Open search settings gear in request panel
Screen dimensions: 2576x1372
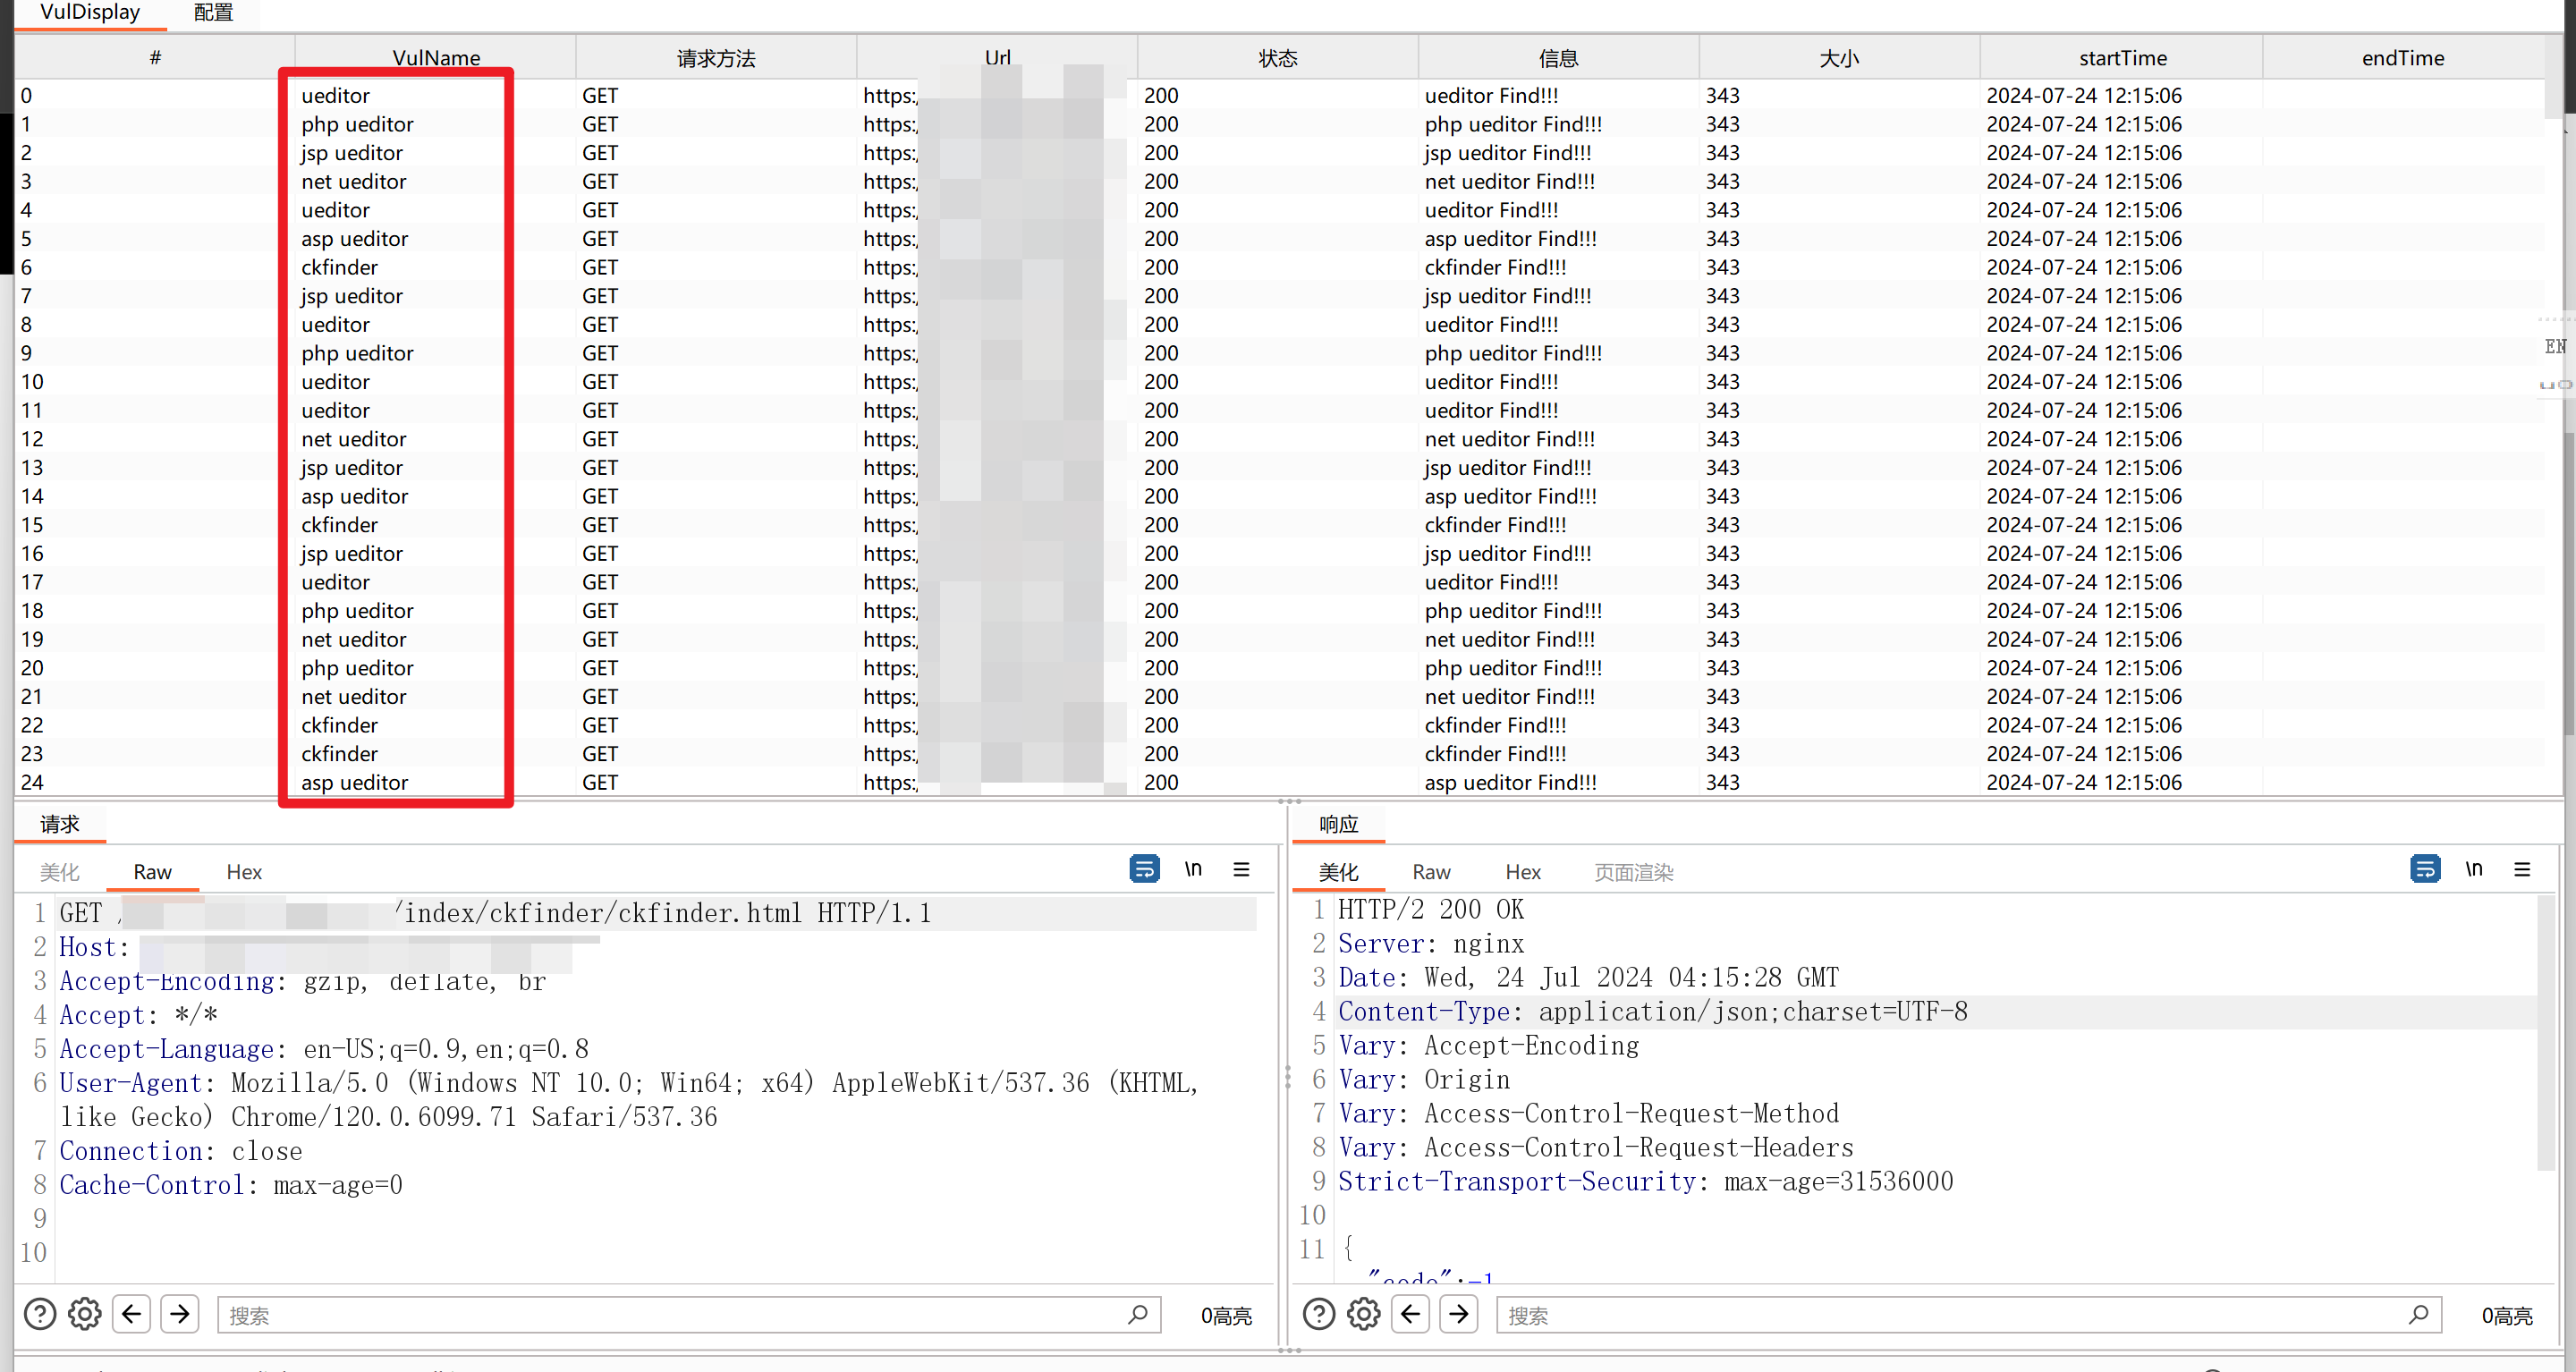point(85,1314)
